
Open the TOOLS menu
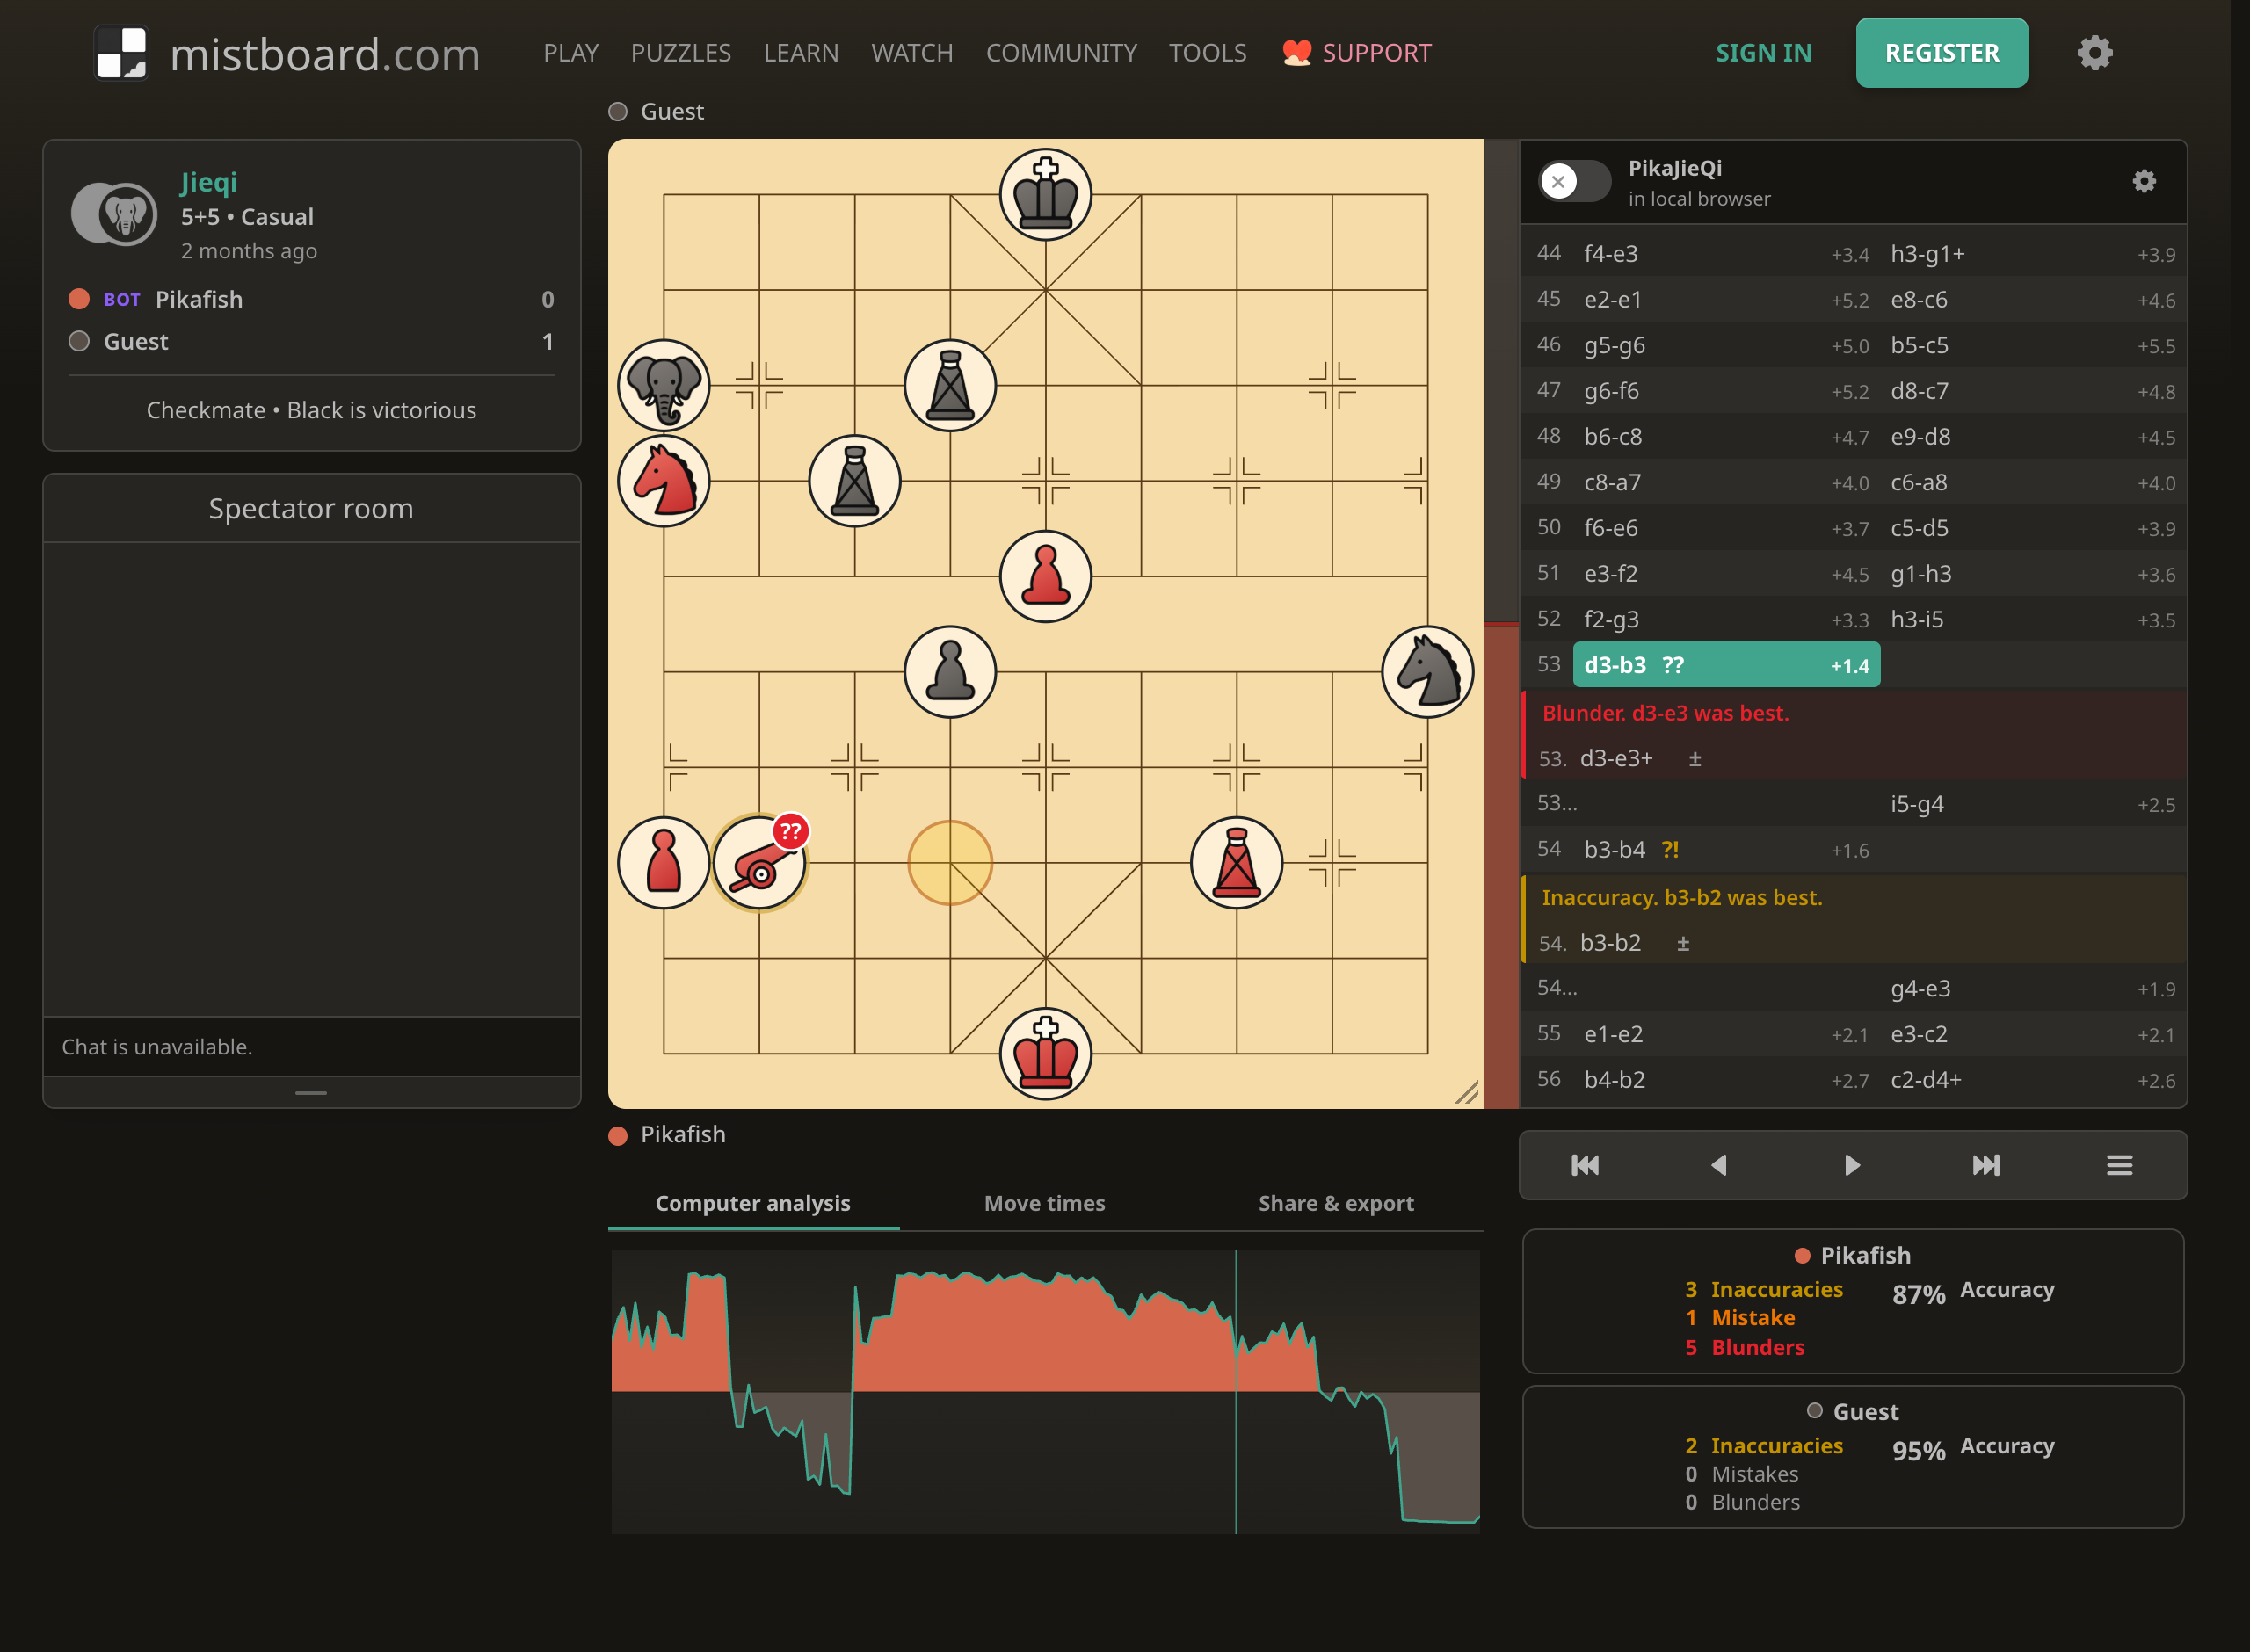click(1207, 53)
